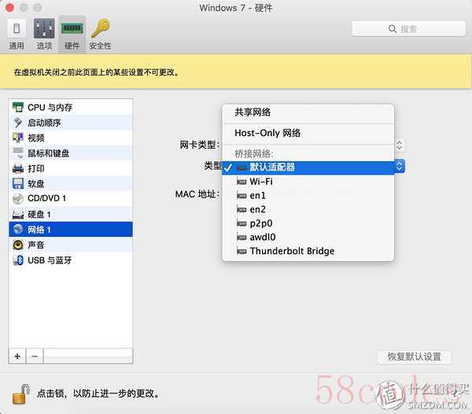
Task: Select 打印 printer item in sidebar
Action: [x=36, y=168]
